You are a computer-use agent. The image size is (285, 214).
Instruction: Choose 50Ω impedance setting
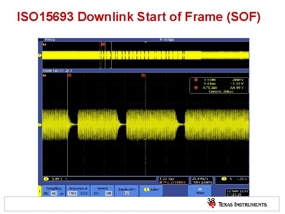coord(84,193)
